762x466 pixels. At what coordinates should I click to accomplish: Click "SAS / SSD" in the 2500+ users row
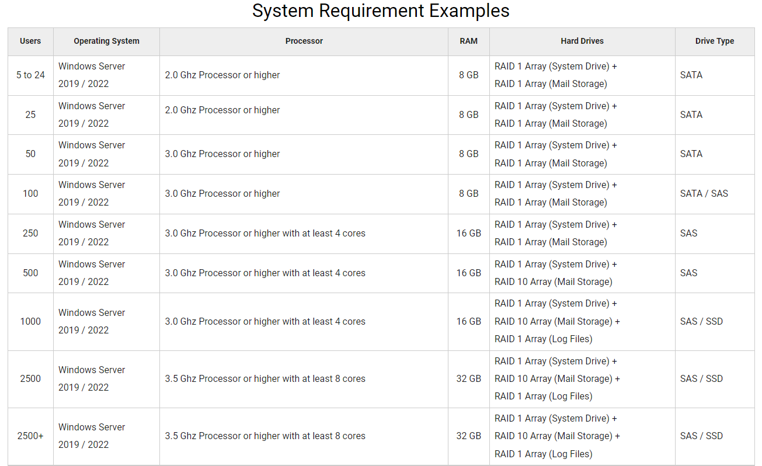point(701,436)
